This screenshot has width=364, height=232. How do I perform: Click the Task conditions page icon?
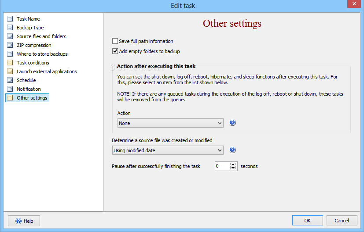10,63
